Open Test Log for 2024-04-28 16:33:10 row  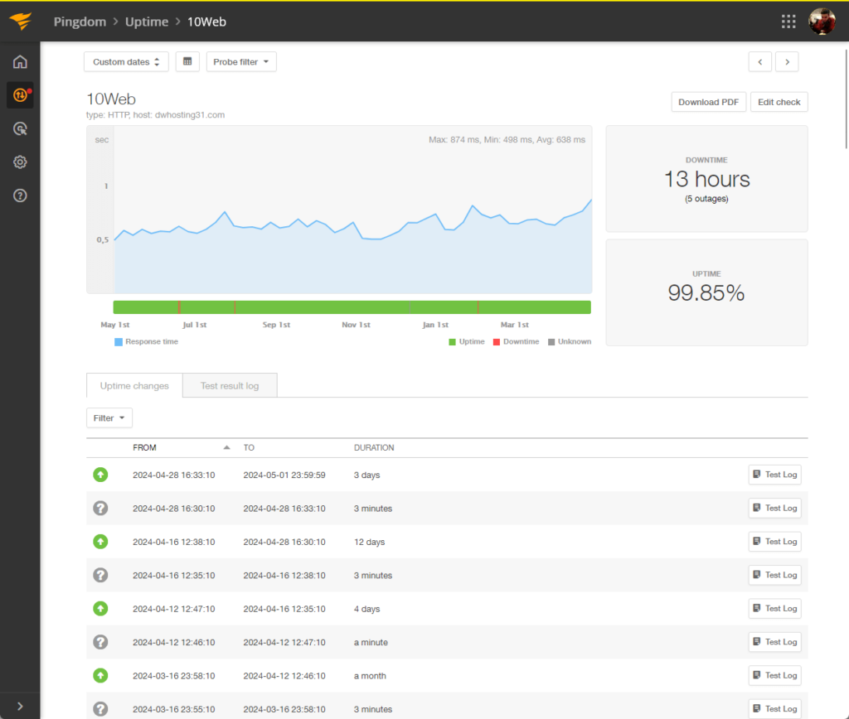point(775,475)
